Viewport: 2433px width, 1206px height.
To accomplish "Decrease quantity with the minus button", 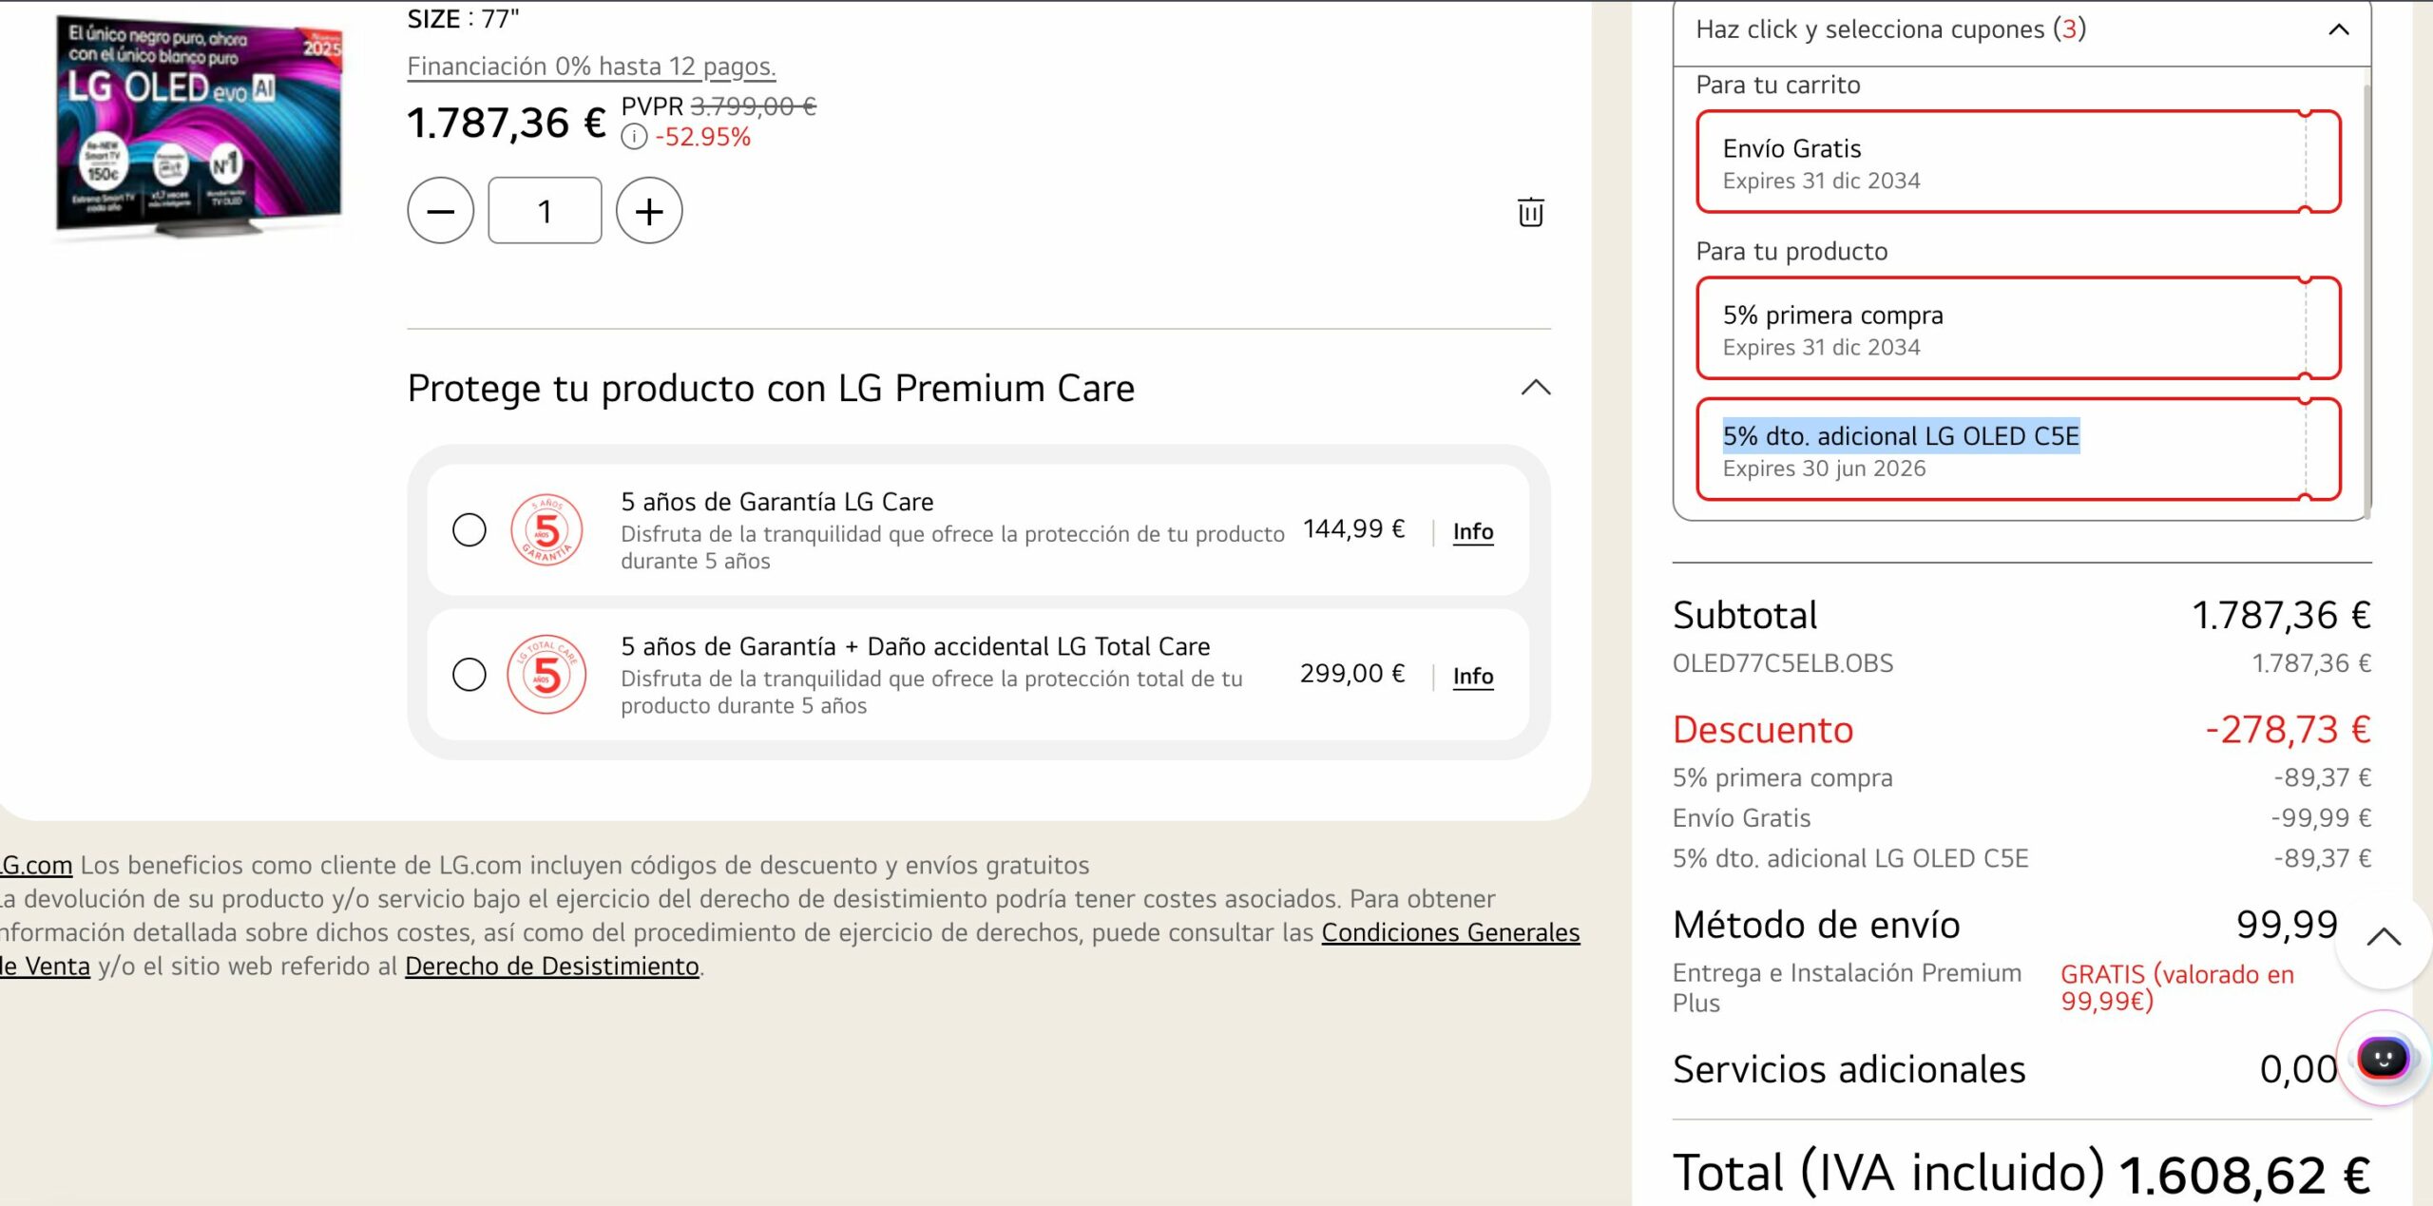I will point(440,211).
